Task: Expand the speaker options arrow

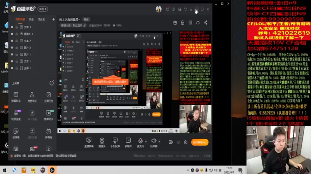Action: [159, 141]
